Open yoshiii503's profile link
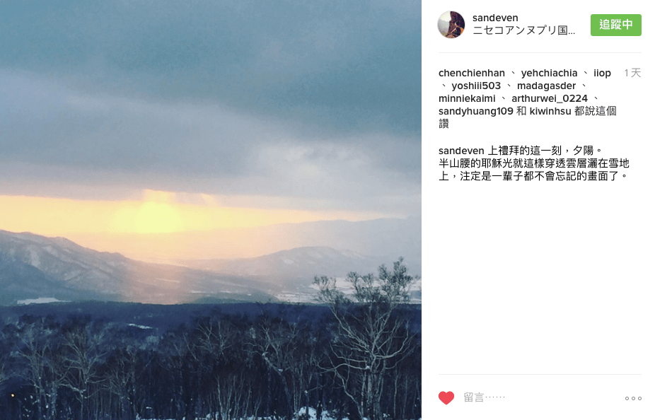 click(x=476, y=86)
